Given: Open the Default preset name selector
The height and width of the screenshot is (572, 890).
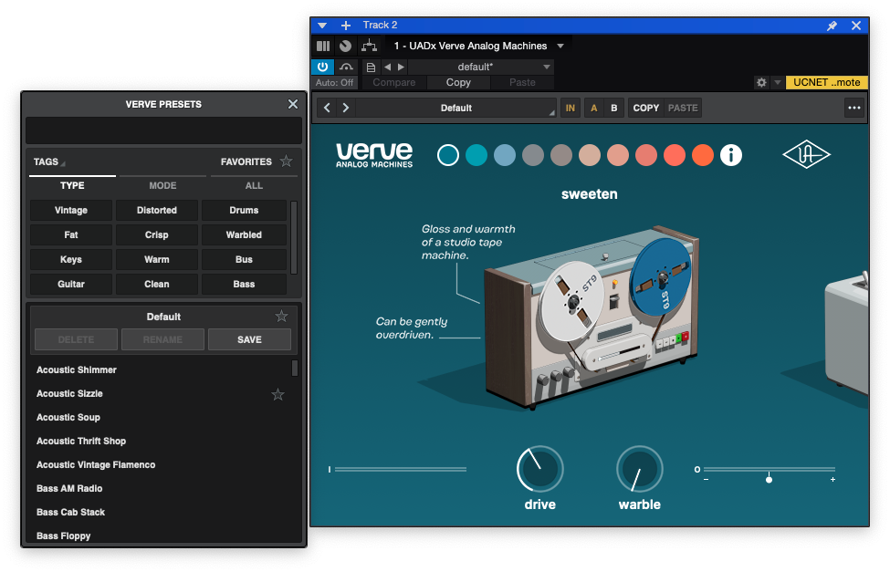Looking at the screenshot, I should click(455, 108).
